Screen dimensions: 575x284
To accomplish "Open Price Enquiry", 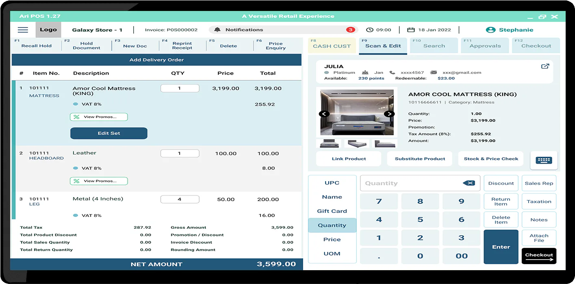I will coord(276,46).
